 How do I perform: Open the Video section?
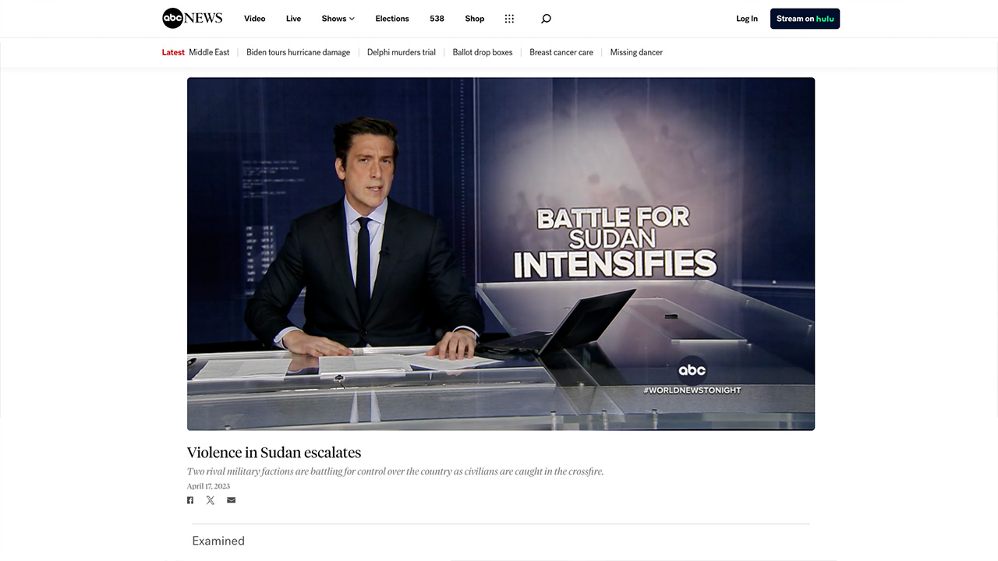pos(254,19)
